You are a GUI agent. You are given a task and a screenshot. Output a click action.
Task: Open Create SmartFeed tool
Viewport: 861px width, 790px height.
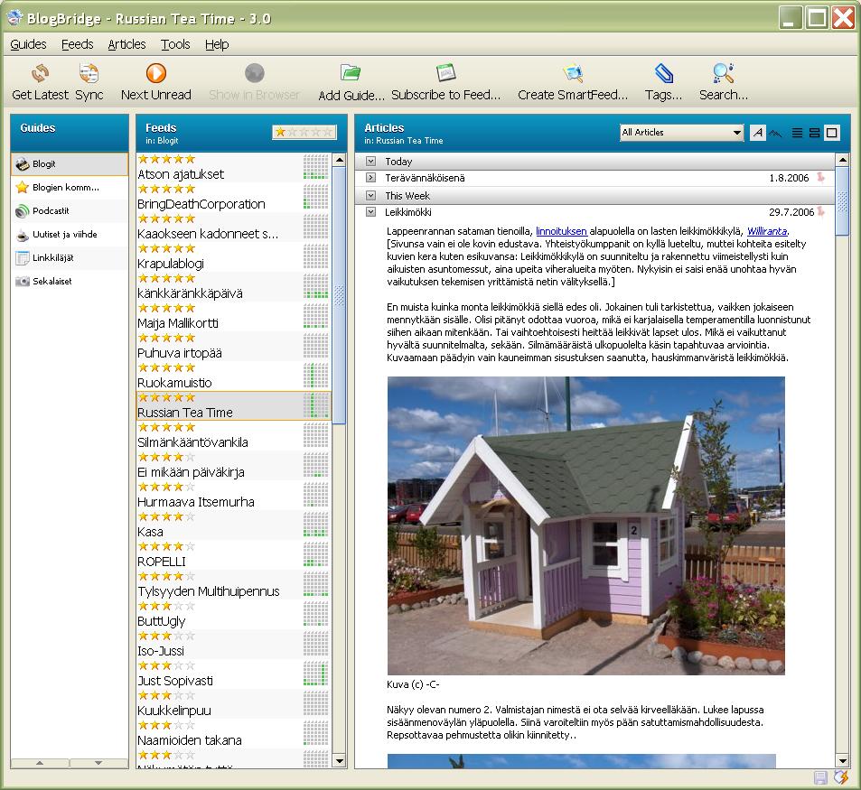[x=572, y=74]
